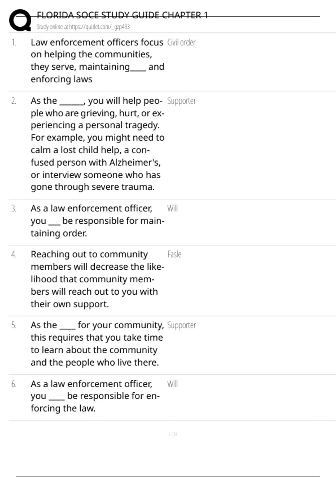Click question number 6 marker
Screen dimensions: 336x477
click(x=14, y=384)
